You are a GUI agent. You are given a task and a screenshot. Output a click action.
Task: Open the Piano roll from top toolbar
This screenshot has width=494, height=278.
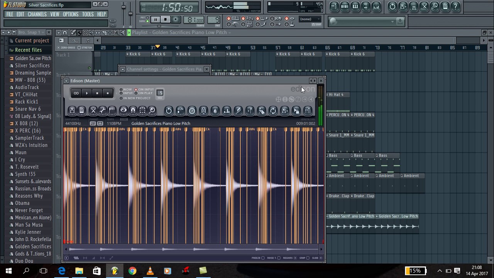tap(355, 6)
